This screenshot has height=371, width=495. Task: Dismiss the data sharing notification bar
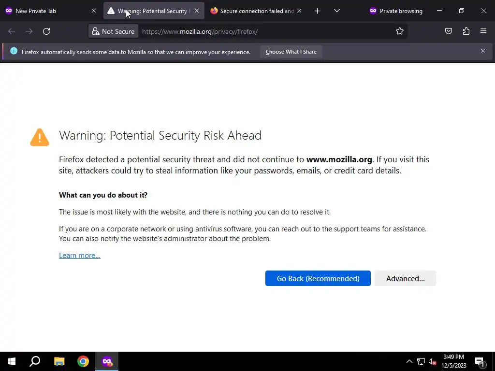tap(483, 51)
